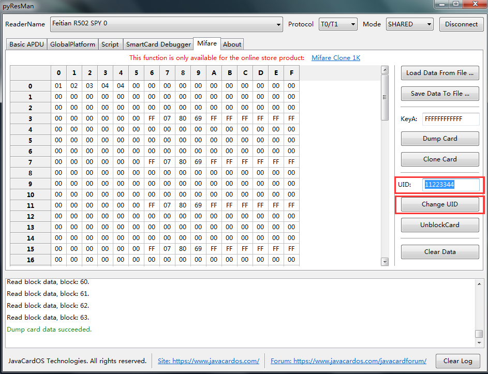Viewport: 488px width, 374px height.
Task: Open the JavaCardOS forum link
Action: coord(348,361)
